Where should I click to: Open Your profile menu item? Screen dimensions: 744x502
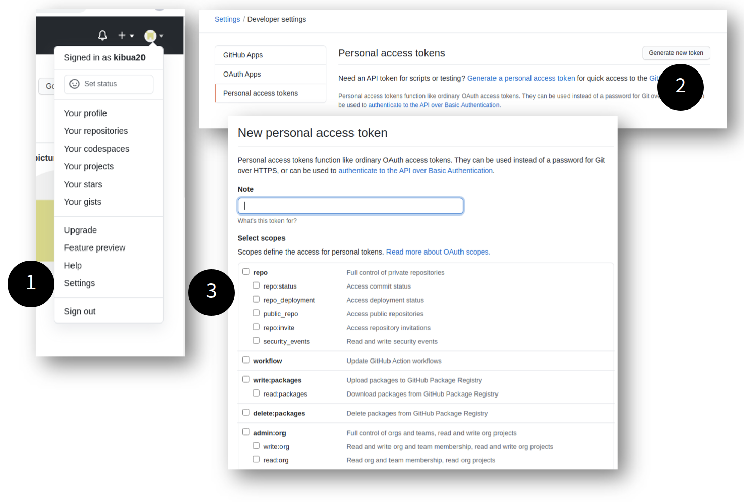tap(85, 113)
